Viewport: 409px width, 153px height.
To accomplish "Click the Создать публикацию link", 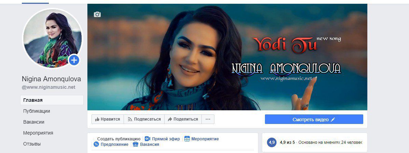I will pos(119,139).
